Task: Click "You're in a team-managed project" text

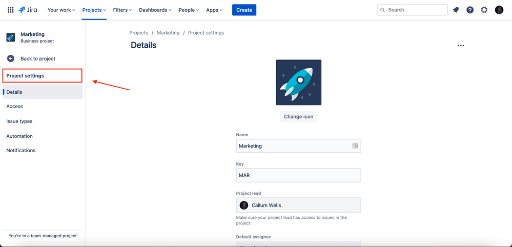Action: 43,236
